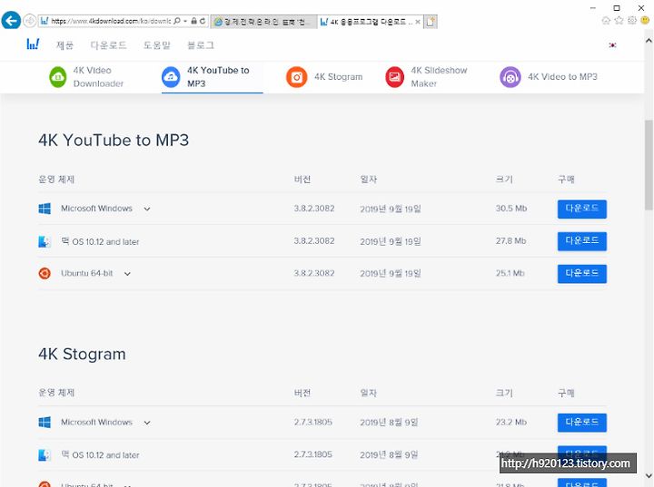
Task: Click the 23.2 Mb size value
Action: [x=510, y=422]
